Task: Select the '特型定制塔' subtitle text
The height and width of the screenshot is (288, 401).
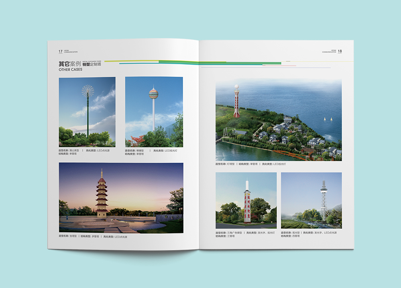Action: pos(92,64)
